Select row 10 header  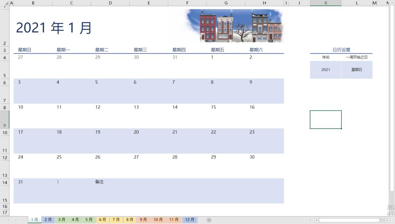pyautogui.click(x=5, y=132)
